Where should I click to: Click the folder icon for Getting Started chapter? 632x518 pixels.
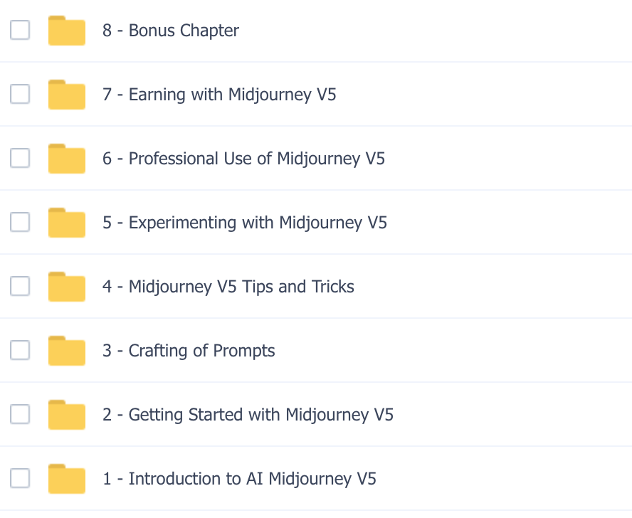[x=67, y=415]
